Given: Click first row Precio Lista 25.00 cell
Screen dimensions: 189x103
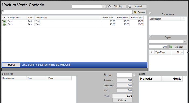Looking at the screenshot, I should [122, 21].
